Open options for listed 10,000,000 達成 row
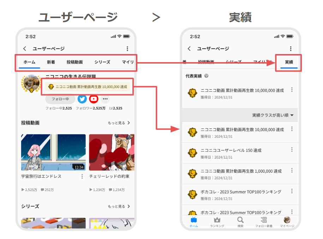Image resolution: width=323 pixels, height=239 pixels. [x=292, y=129]
